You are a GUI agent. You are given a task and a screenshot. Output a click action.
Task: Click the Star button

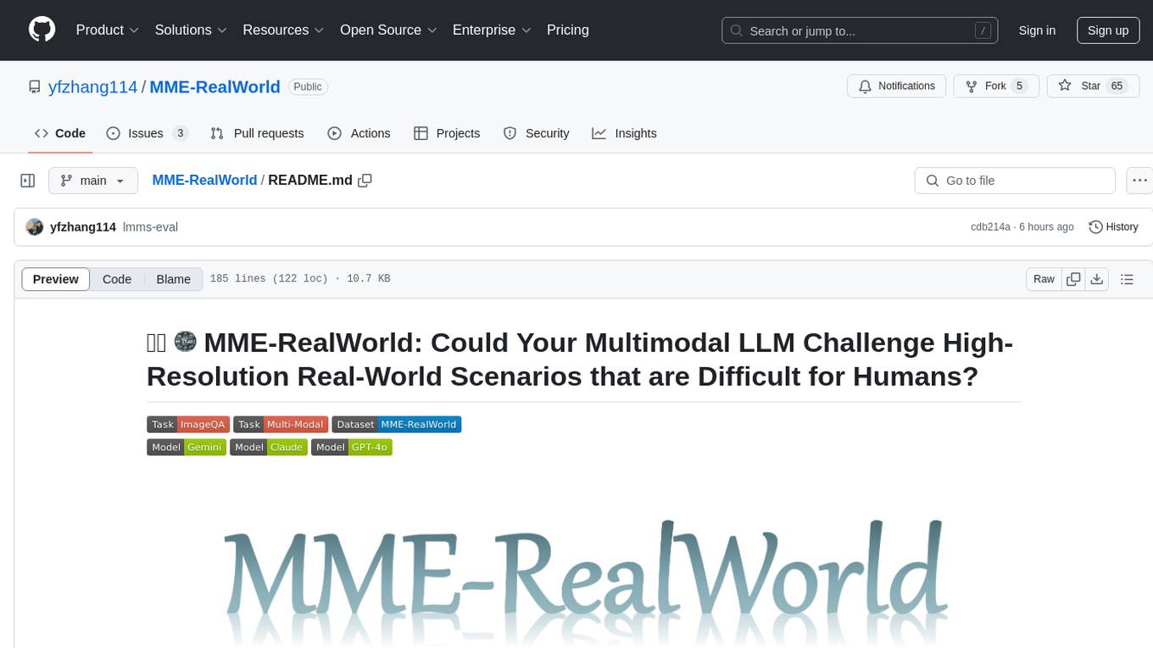[x=1091, y=86]
